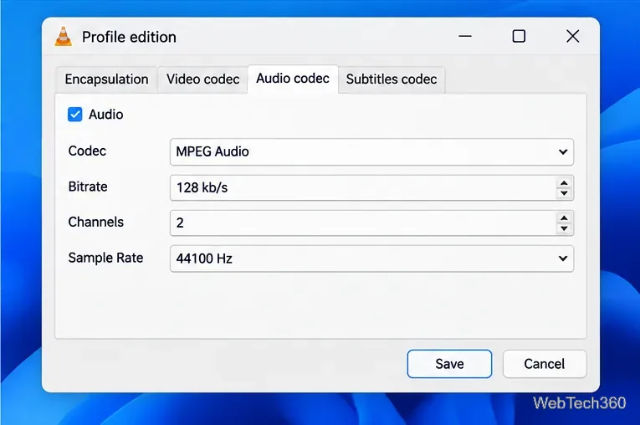Increase Channels with the up arrow
640x425 pixels.
point(564,218)
